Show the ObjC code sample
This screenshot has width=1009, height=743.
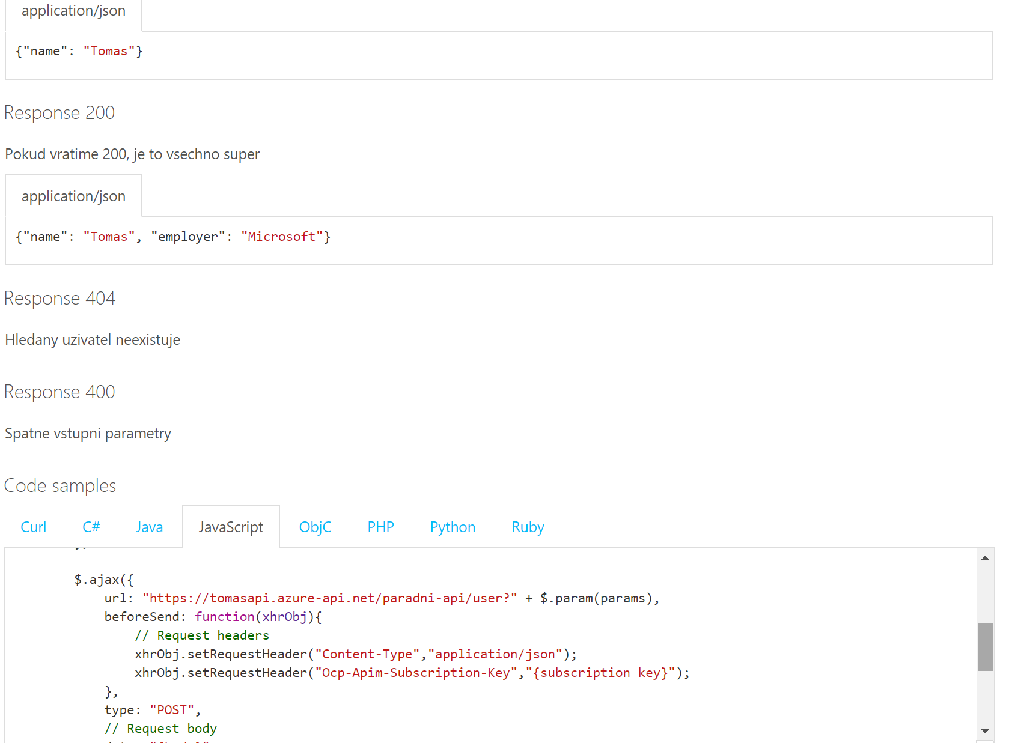pyautogui.click(x=315, y=527)
